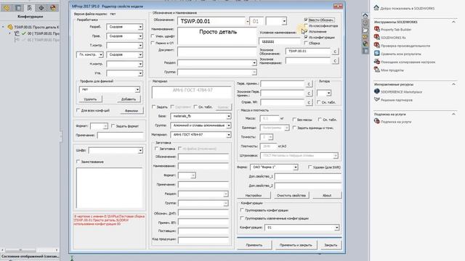Click 'C' button next to Эскизное Обозначение
This screenshot has width=465, height=261.
(335, 51)
